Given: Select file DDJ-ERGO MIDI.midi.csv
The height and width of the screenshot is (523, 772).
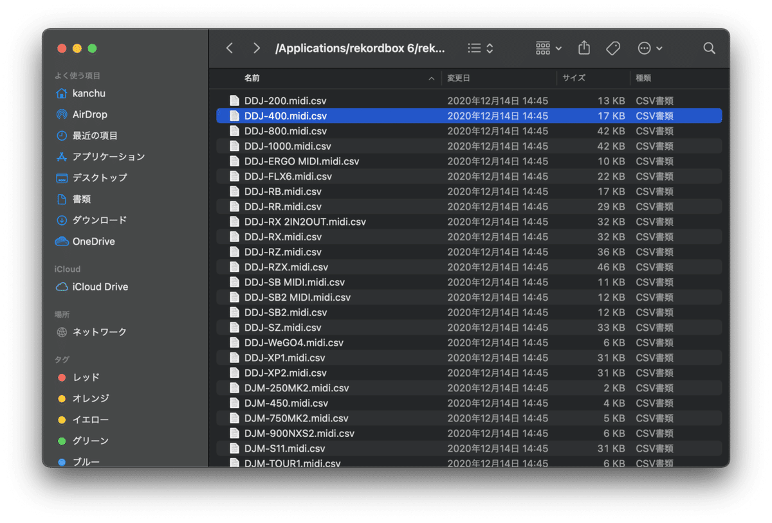Looking at the screenshot, I should click(x=469, y=161).
